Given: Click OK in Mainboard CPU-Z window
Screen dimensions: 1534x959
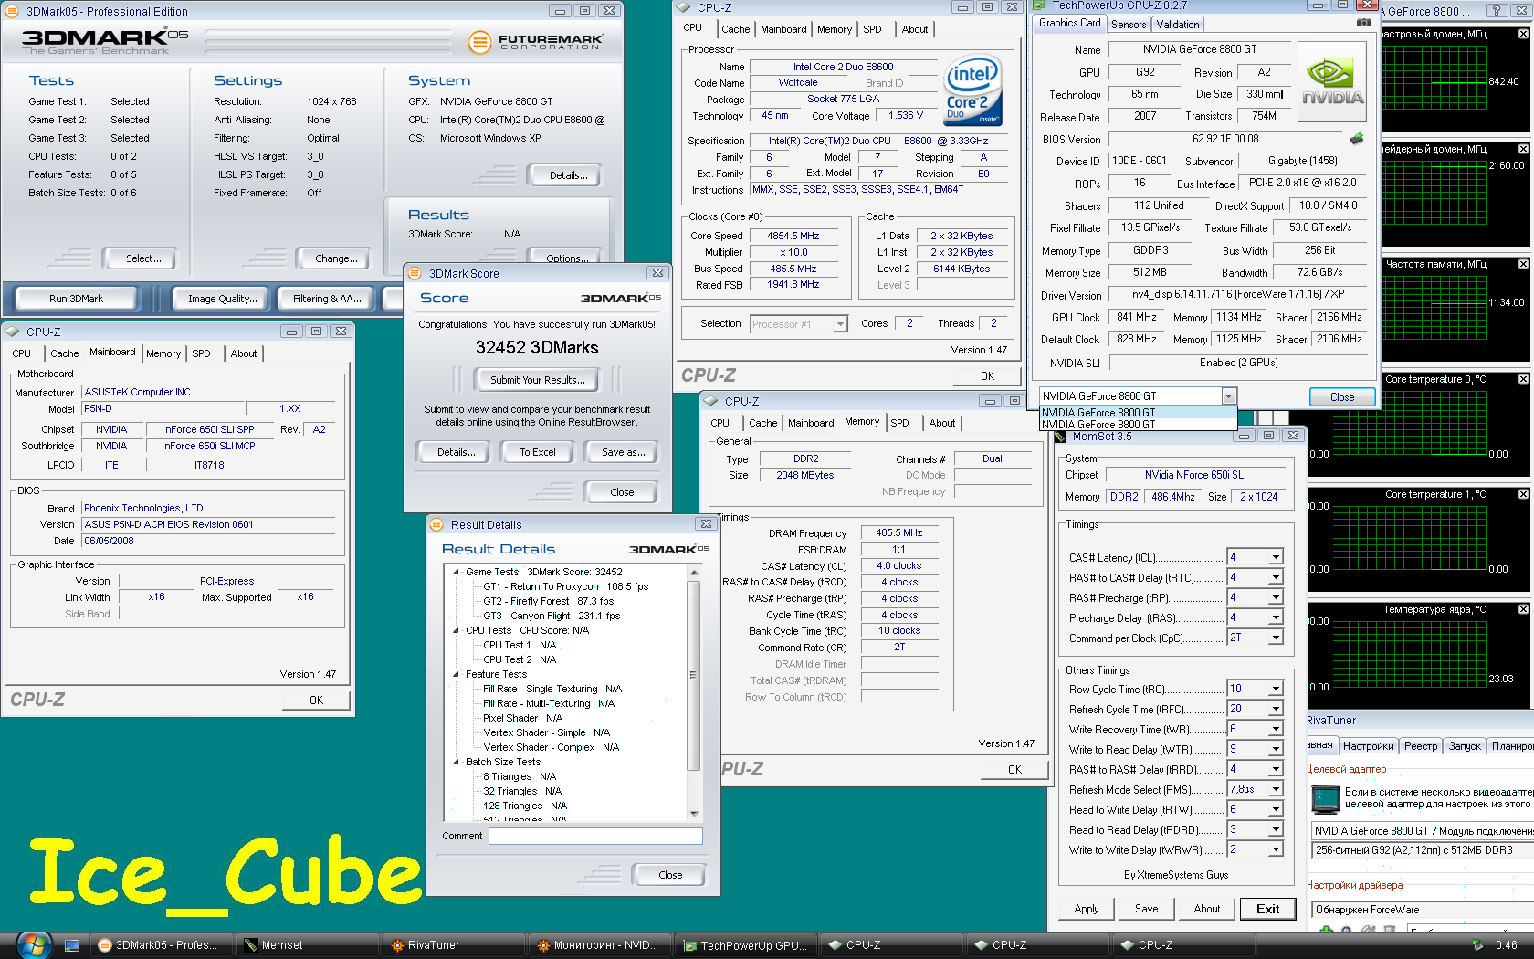Looking at the screenshot, I should coord(316,701).
